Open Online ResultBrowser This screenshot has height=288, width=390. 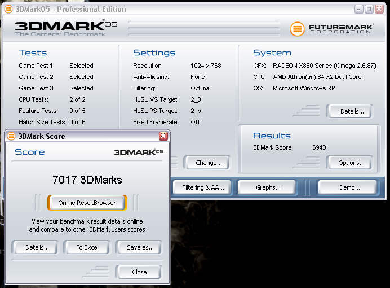(87, 203)
